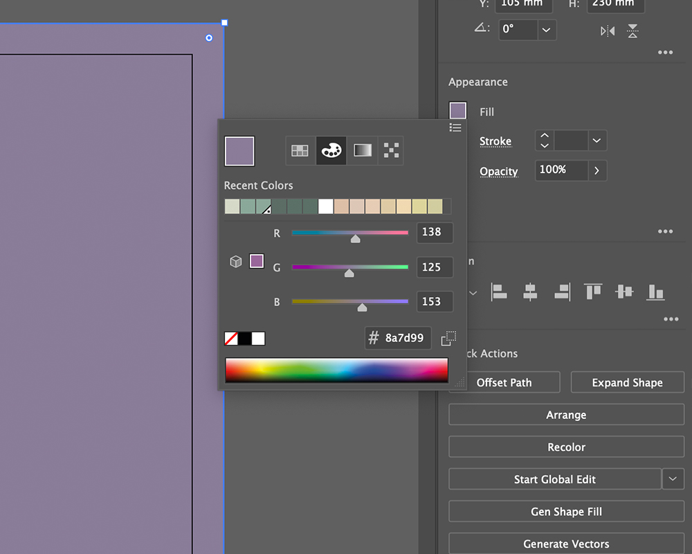Click the large current fill preview swatch
692x554 pixels.
tap(239, 151)
